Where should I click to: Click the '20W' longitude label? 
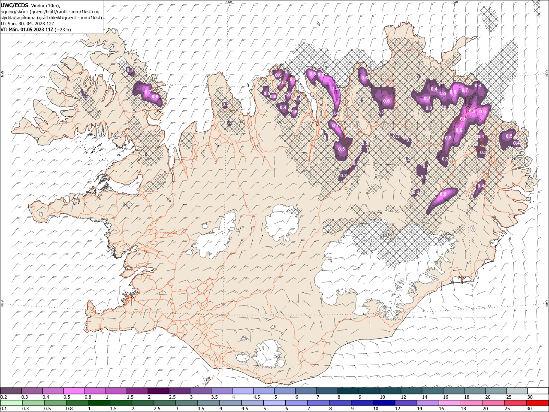point(228,2)
